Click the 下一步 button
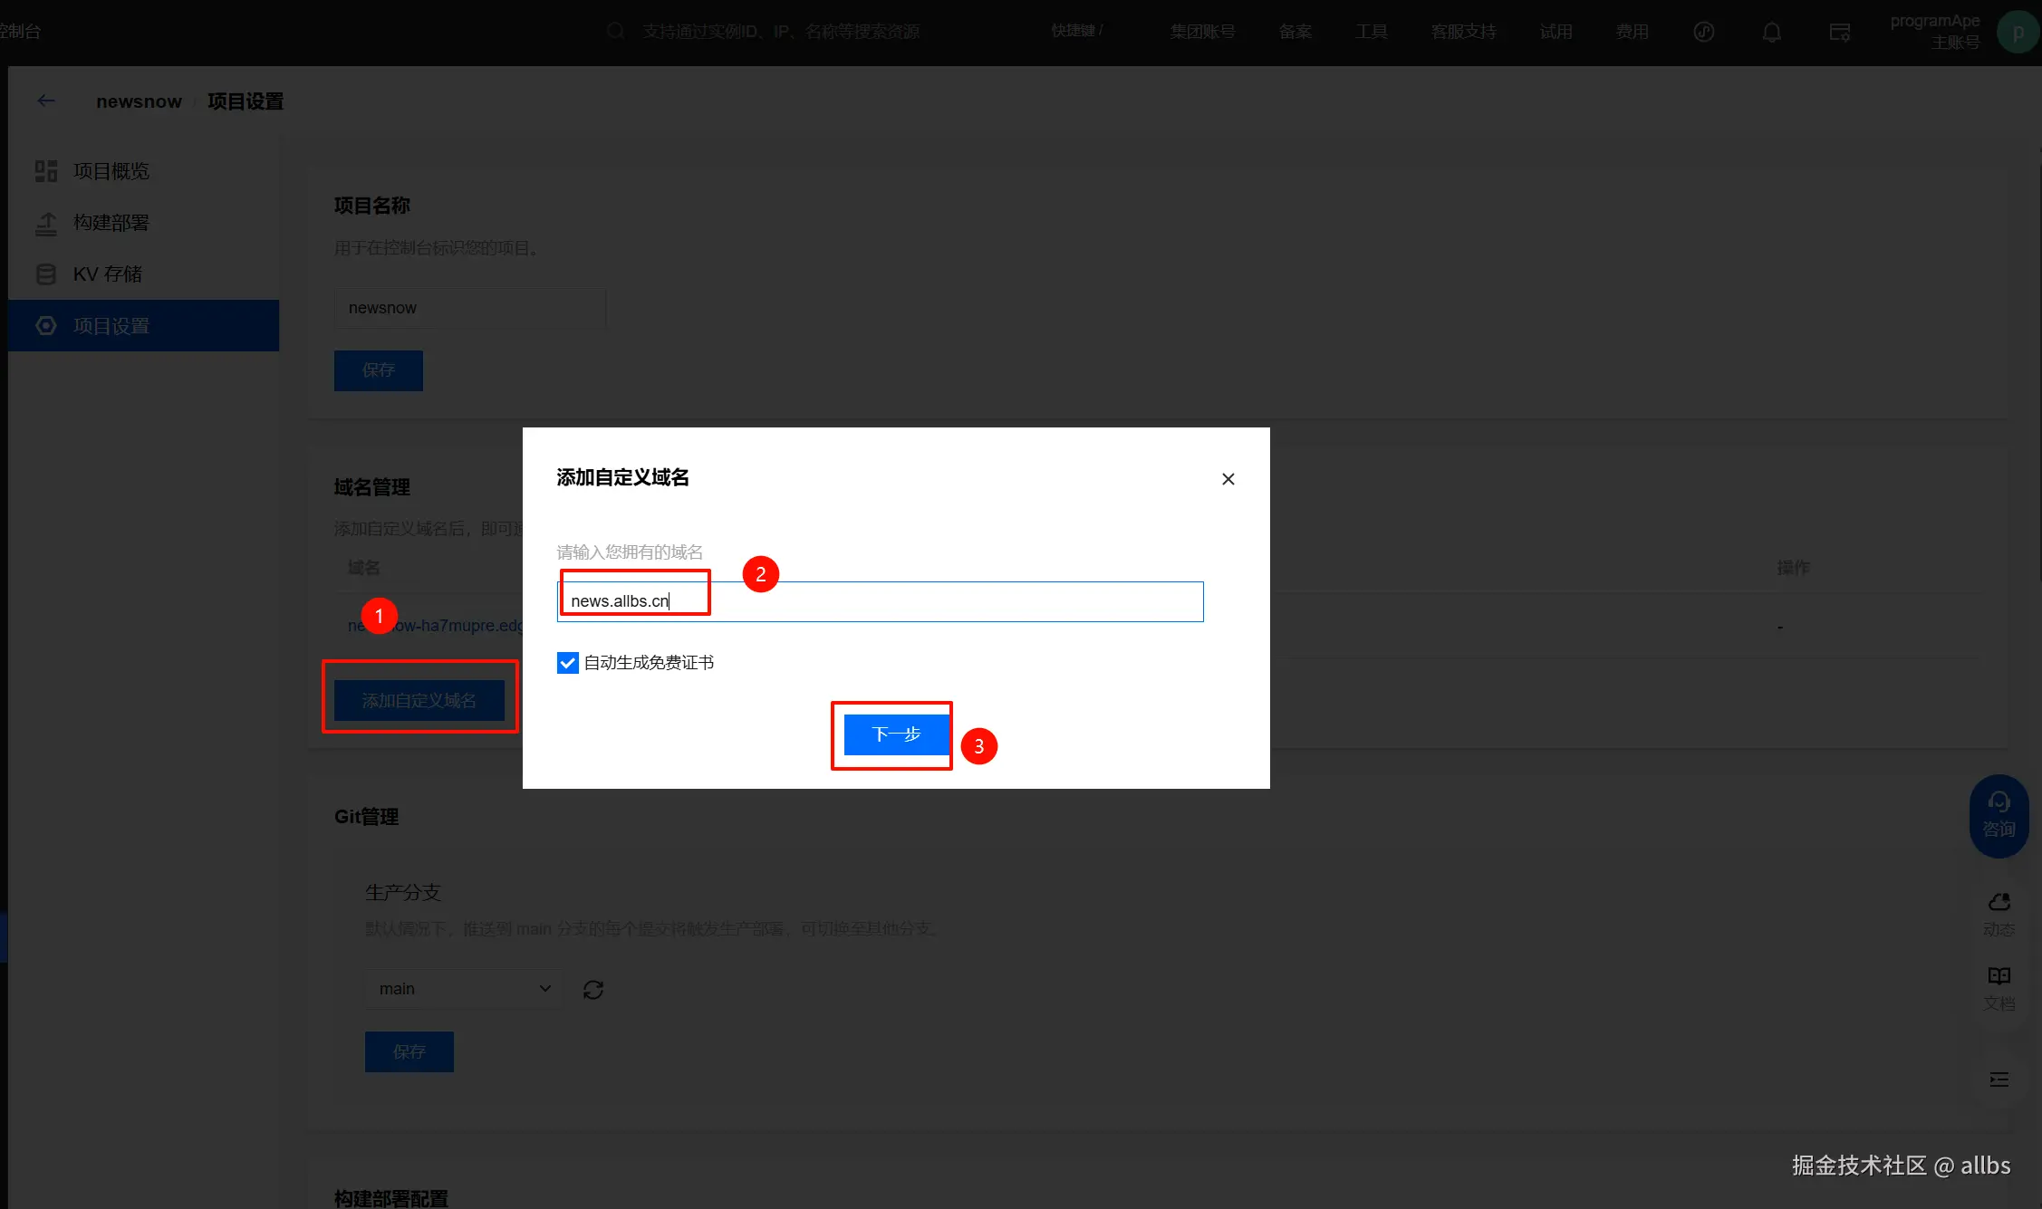The width and height of the screenshot is (2042, 1209). 895,734
